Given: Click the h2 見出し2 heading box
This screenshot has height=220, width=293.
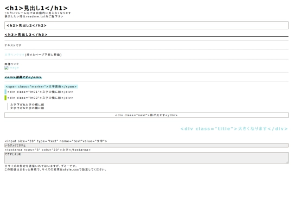Looking at the screenshot, I should [146, 25].
